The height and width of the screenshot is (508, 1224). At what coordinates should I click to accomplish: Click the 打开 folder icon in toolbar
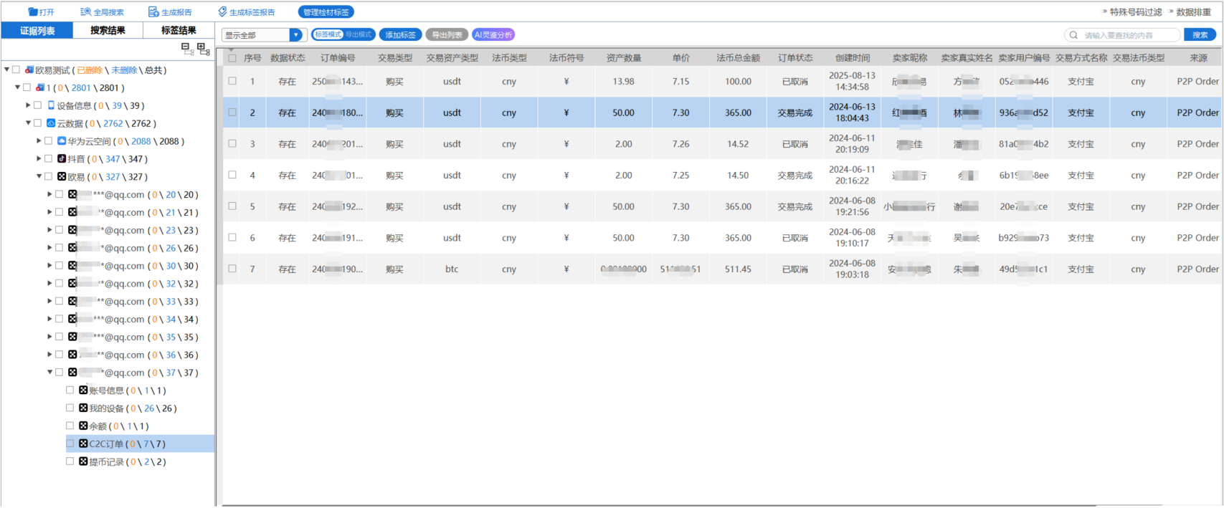(x=33, y=12)
